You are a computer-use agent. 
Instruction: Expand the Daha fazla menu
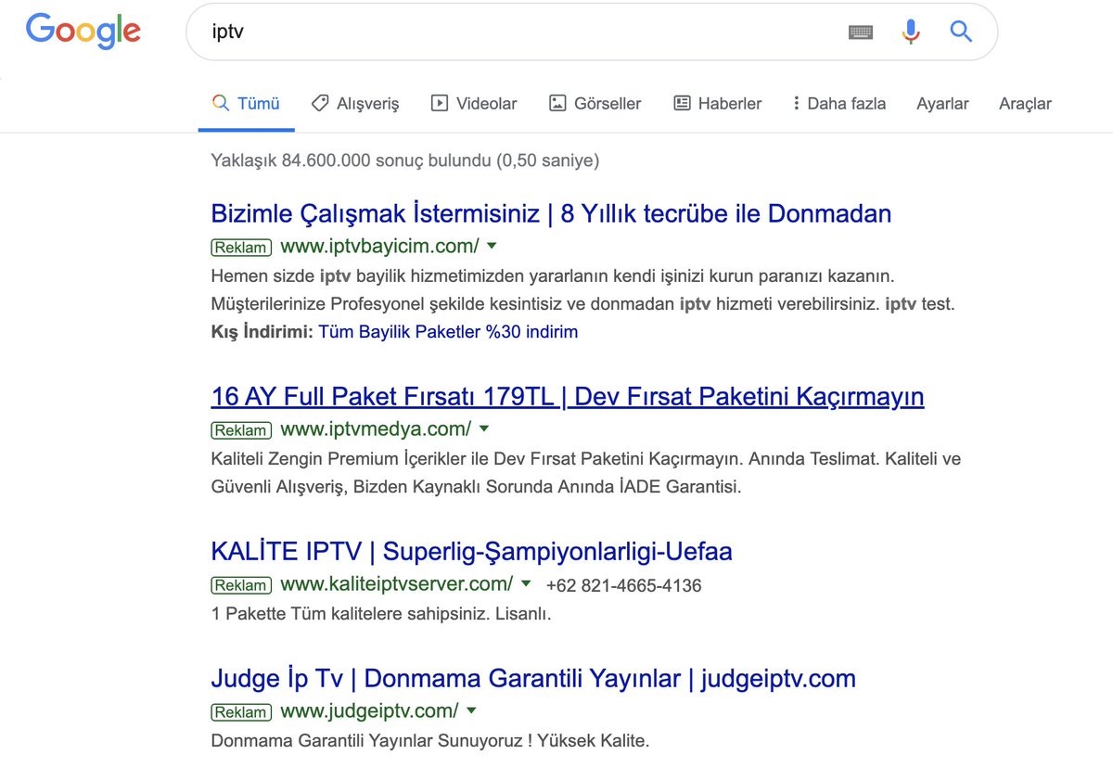coord(839,104)
